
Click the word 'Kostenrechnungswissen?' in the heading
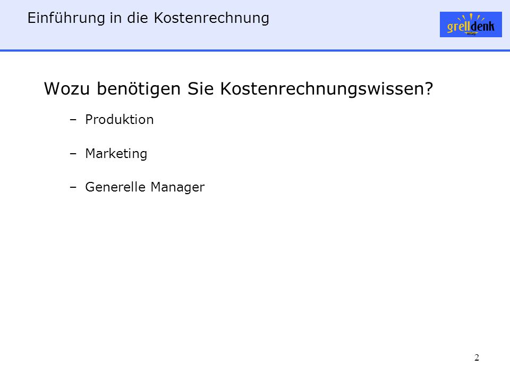pos(327,89)
